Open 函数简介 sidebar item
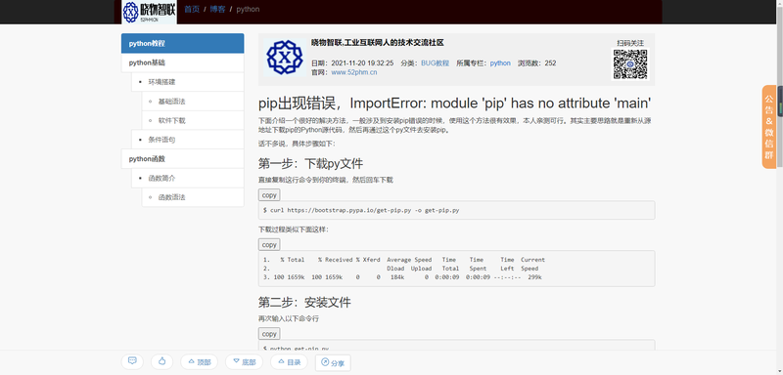Image resolution: width=783 pixels, height=375 pixels. click(x=188, y=179)
